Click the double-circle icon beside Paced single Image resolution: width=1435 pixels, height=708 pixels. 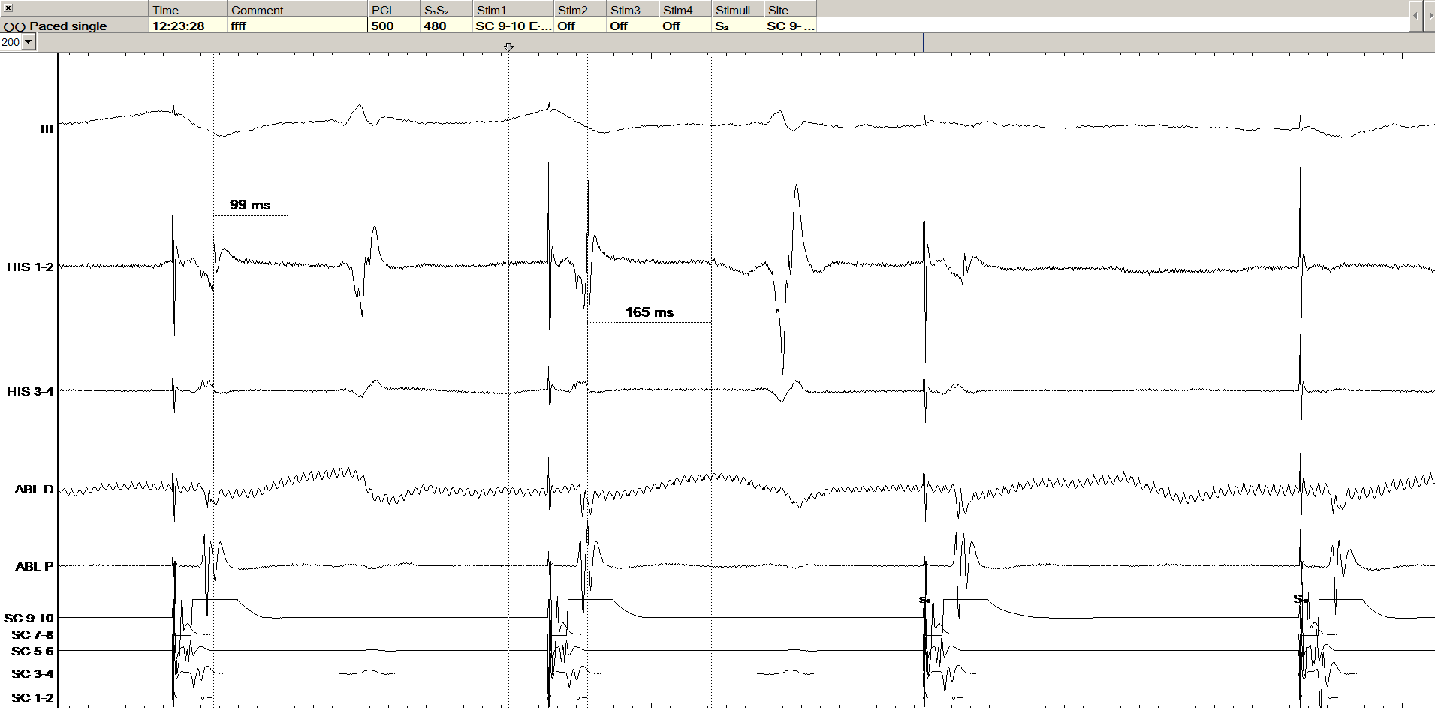[14, 26]
